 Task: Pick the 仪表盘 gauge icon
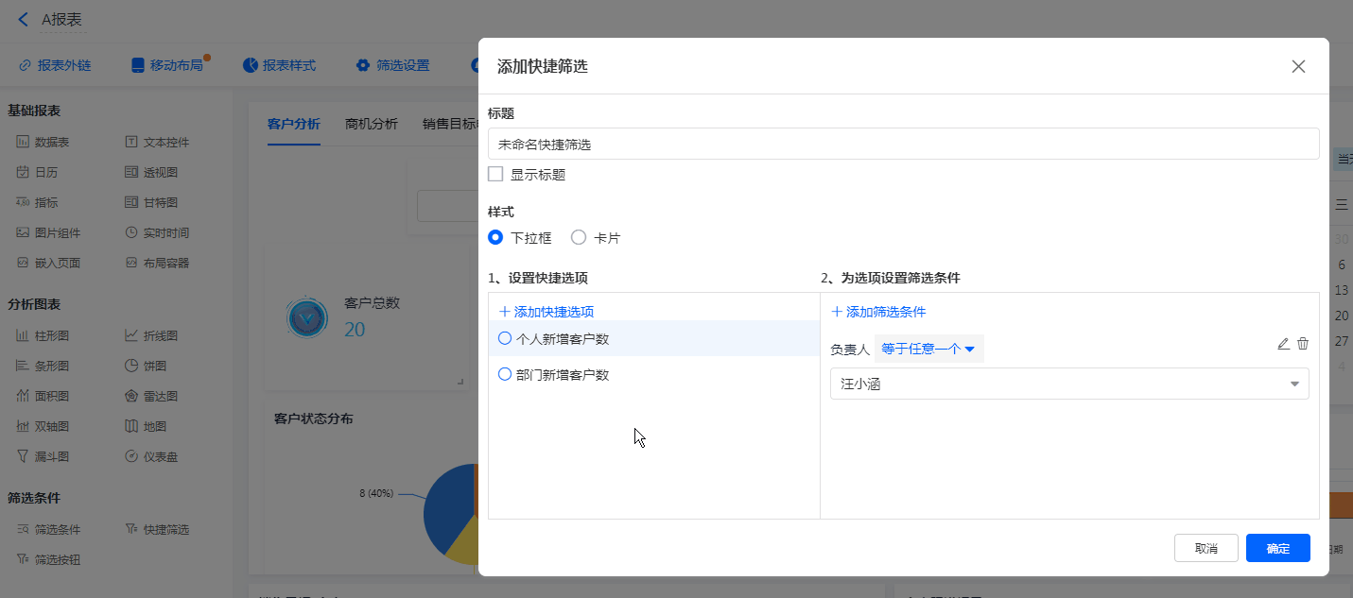pyautogui.click(x=131, y=456)
